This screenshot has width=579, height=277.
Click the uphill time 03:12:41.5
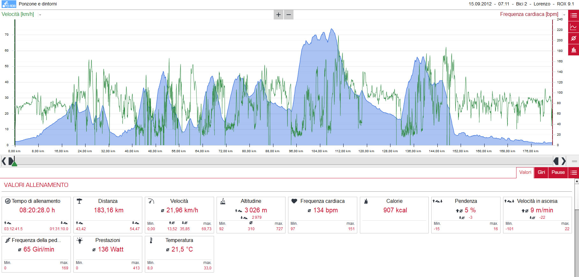coord(13,229)
